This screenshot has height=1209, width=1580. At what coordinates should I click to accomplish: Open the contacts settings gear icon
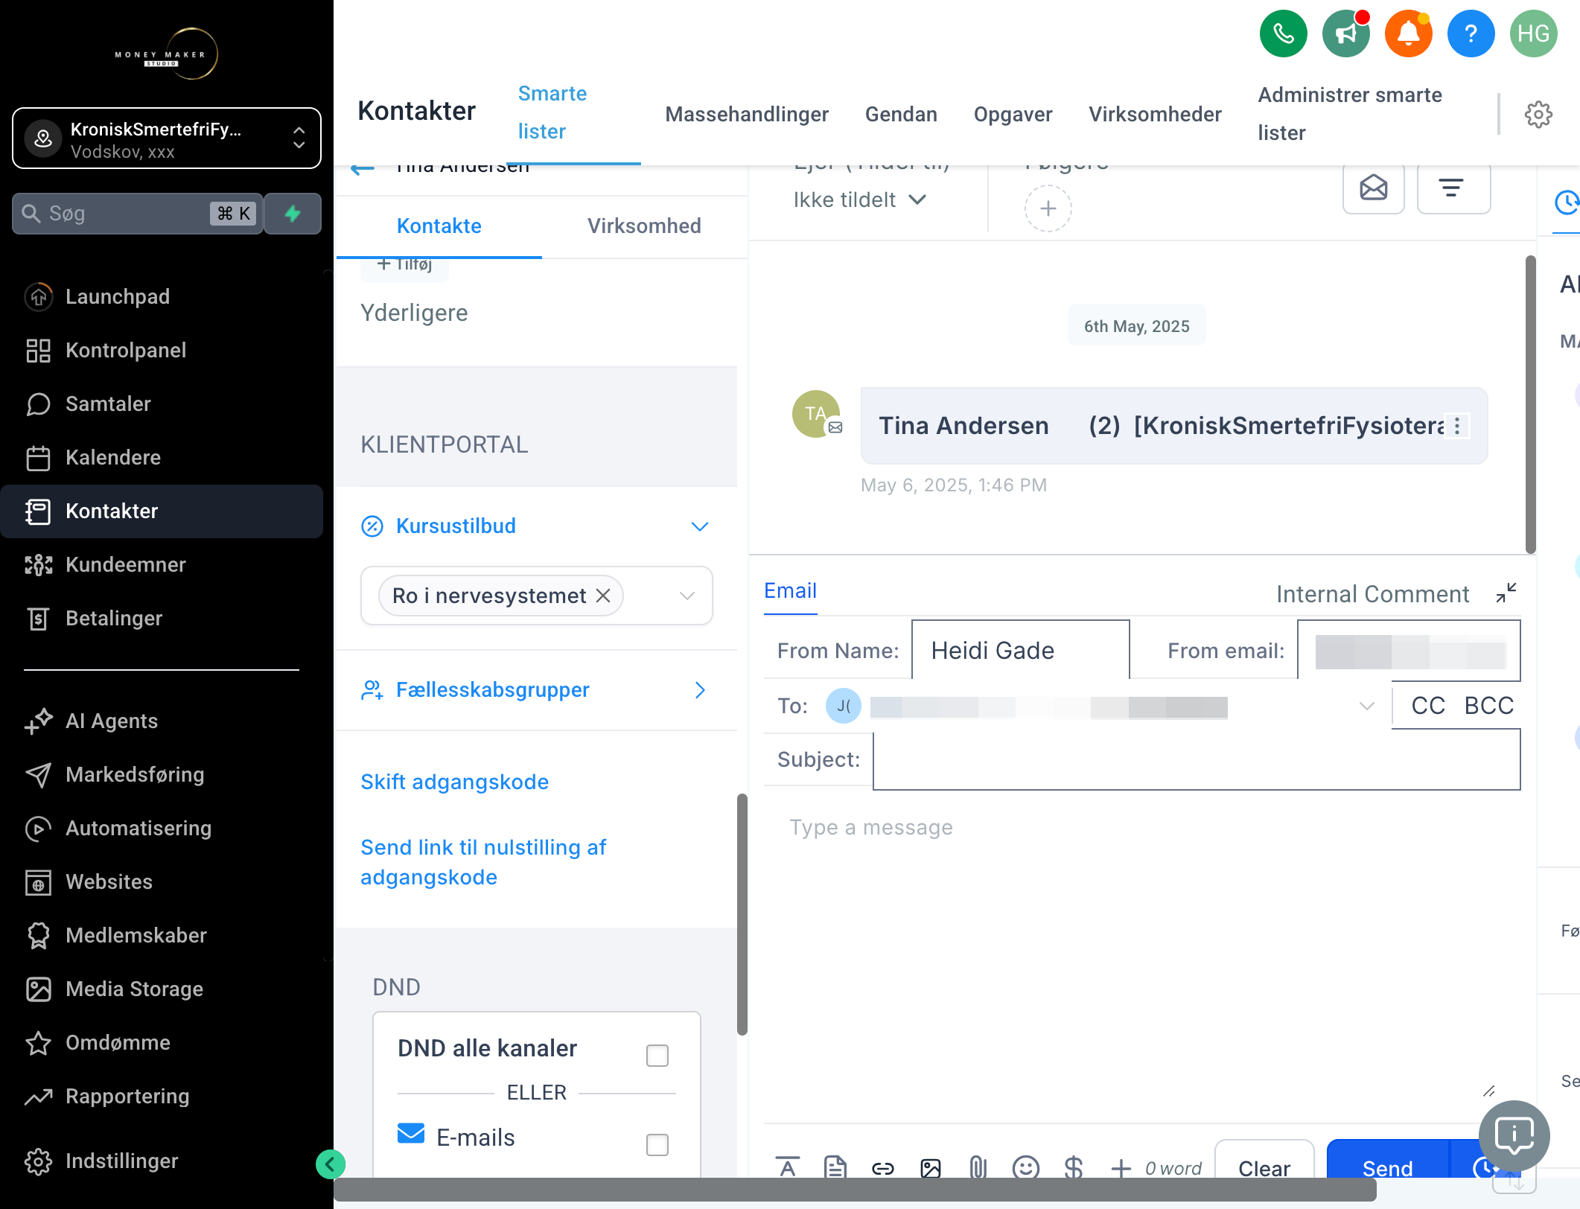tap(1538, 115)
